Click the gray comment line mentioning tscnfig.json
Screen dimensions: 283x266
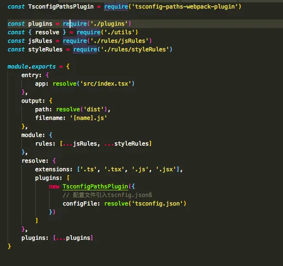pyautogui.click(x=108, y=195)
